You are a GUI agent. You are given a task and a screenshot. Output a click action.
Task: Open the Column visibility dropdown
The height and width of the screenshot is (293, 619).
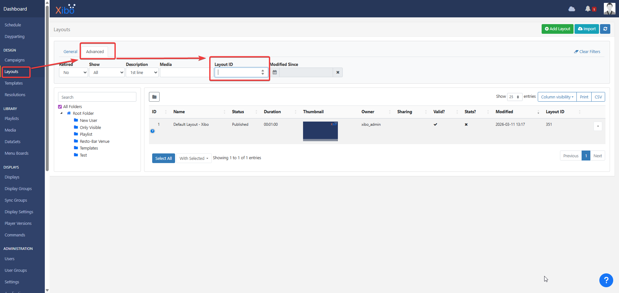557,97
